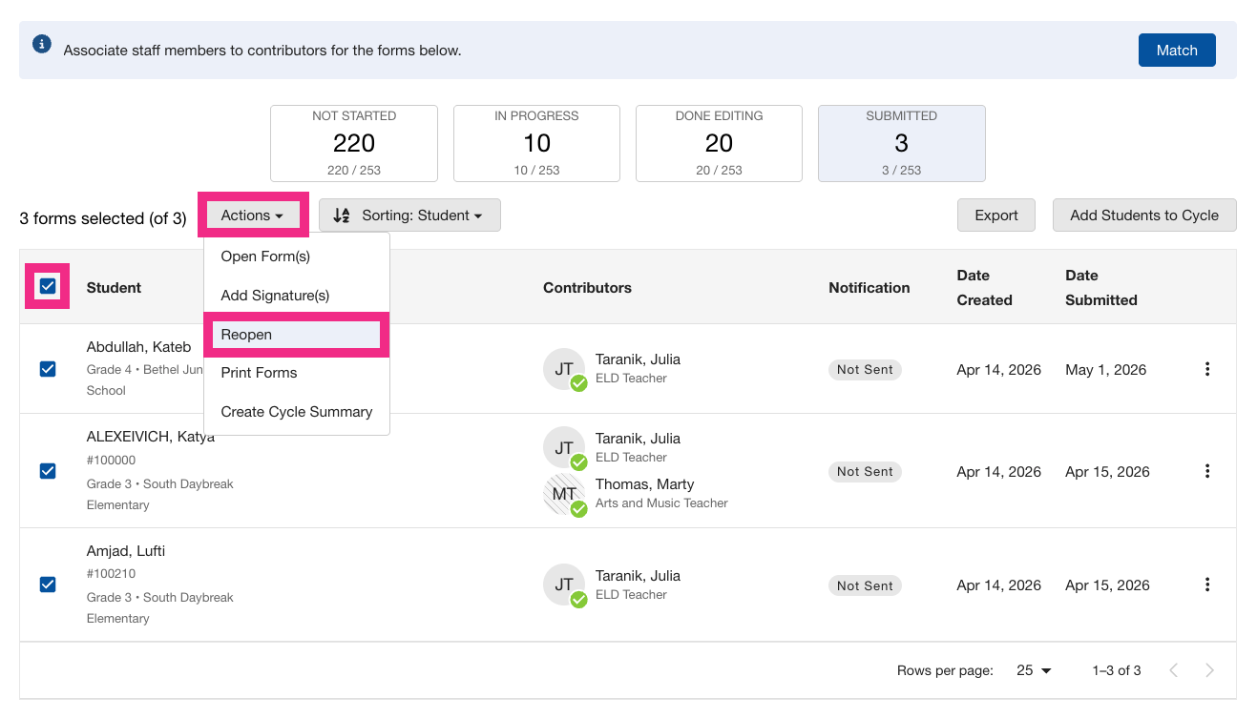
Task: Filter by the Done Editing status card
Action: click(x=719, y=143)
